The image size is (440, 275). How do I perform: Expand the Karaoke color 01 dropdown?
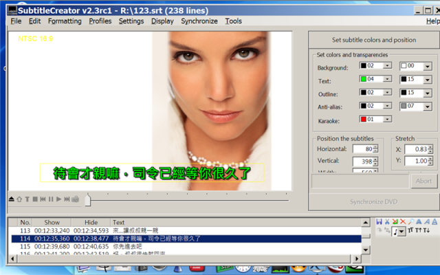point(387,119)
